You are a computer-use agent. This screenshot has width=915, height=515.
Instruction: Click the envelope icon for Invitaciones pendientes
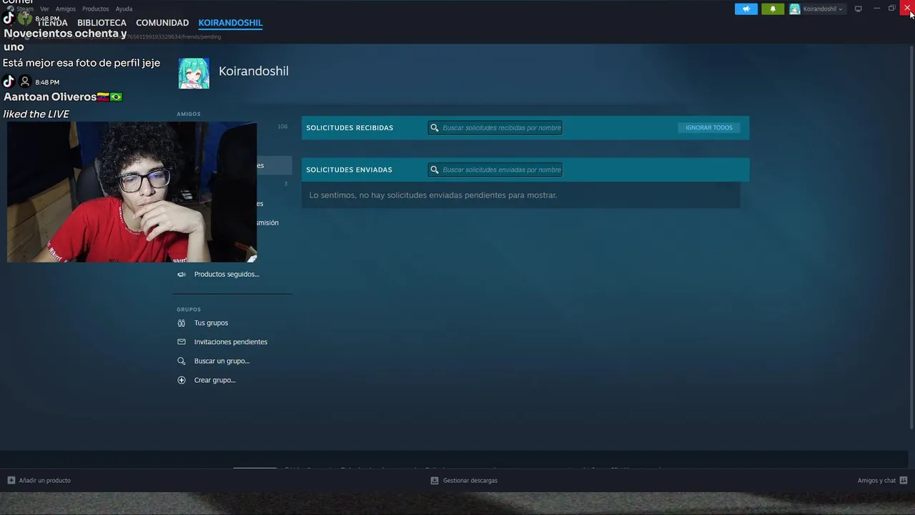pos(182,342)
